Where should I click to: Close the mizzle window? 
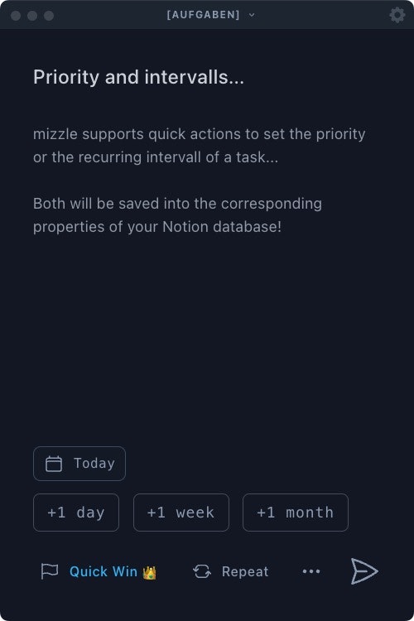(x=16, y=16)
